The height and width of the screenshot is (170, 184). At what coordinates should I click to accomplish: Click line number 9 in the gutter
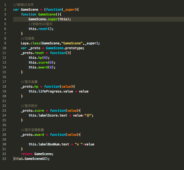click(x=5, y=43)
